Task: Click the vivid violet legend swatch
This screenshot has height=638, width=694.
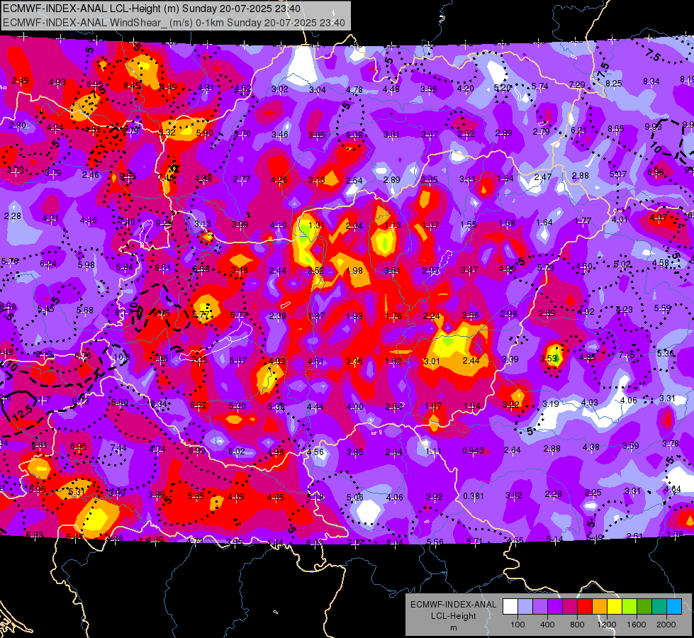Action: (x=554, y=607)
